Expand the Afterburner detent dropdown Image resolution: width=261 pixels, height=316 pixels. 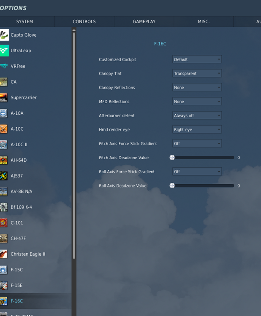tap(197, 115)
